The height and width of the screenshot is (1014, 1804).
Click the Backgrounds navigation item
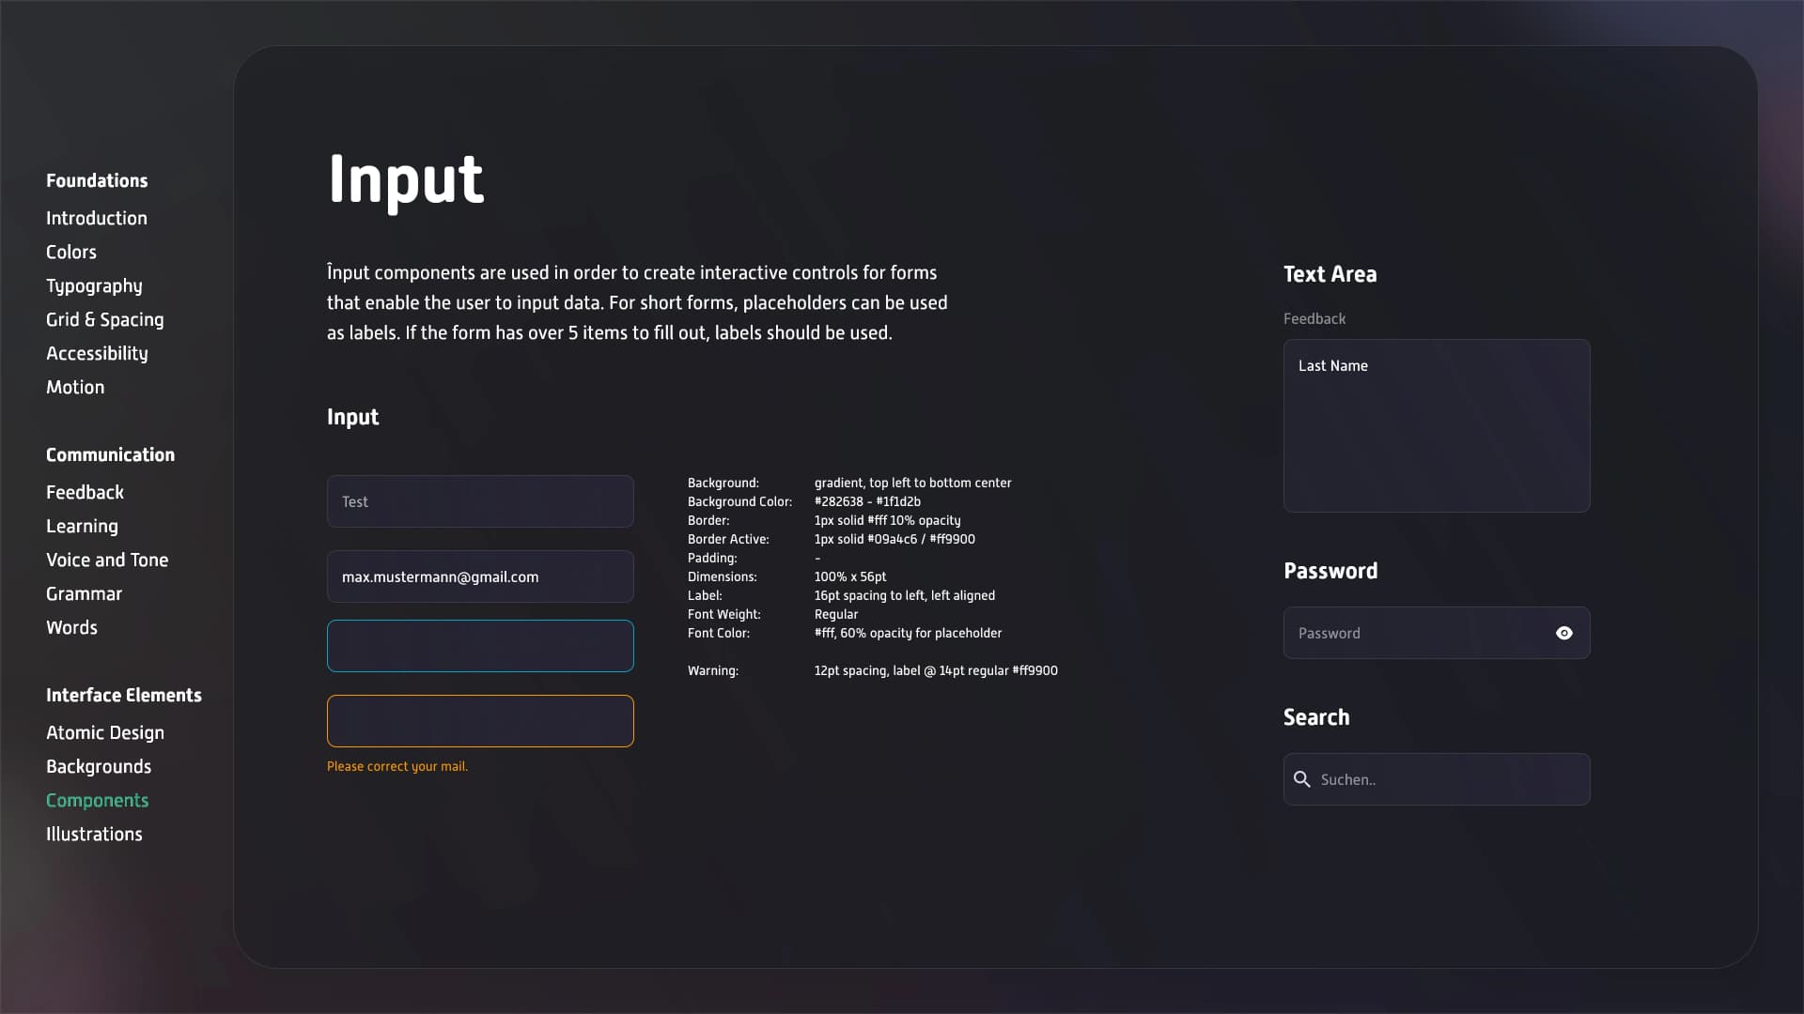coord(98,765)
